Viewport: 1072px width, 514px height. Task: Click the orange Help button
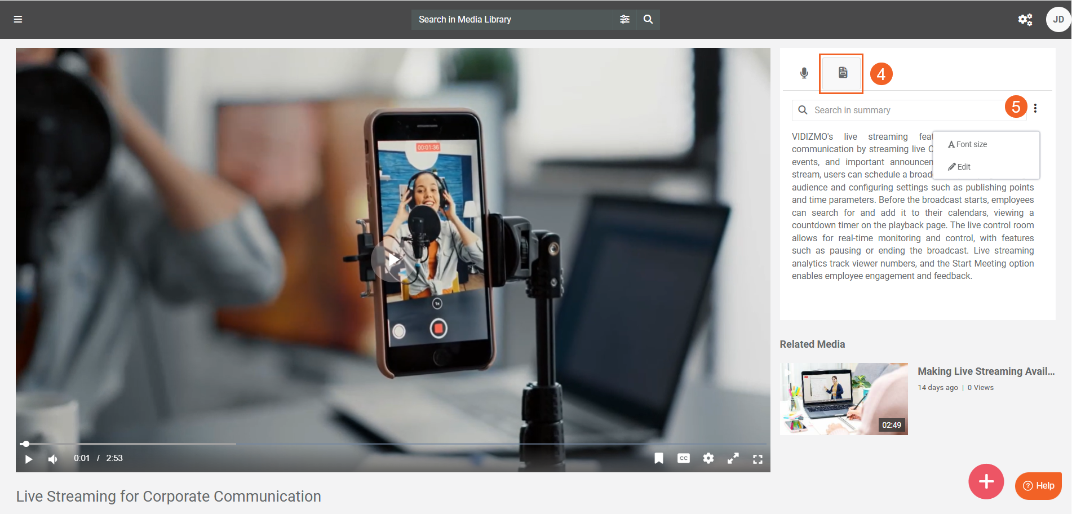coord(1038,485)
